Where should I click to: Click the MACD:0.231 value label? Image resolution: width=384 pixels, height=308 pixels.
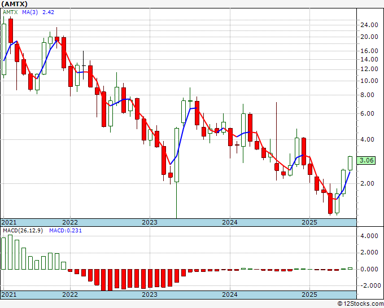66,231
